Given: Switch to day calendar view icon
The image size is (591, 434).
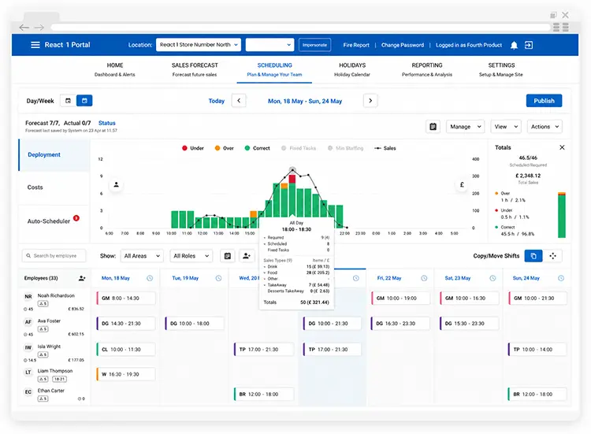Looking at the screenshot, I should point(69,101).
